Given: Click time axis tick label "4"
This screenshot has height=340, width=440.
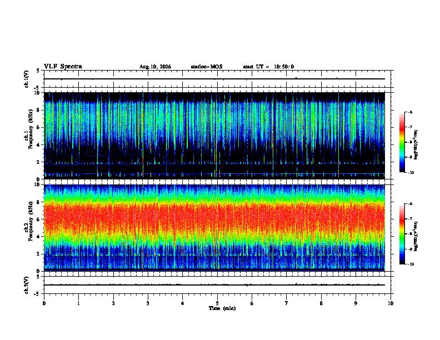Looking at the screenshot, I should click(183, 303).
